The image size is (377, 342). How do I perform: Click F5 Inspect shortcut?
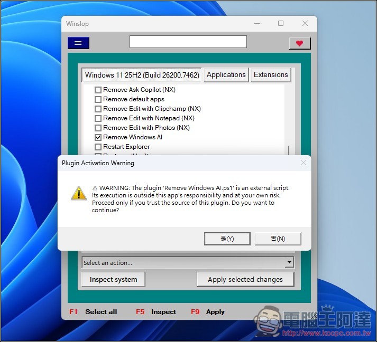click(x=156, y=312)
